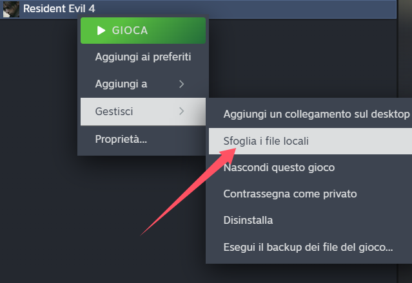
Task: Open the Aggiungi a menu entry
Action: 143,84
